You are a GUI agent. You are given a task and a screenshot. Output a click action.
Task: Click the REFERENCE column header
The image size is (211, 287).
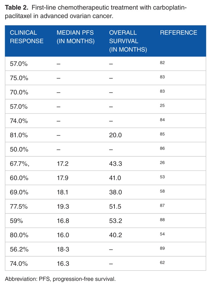[178, 33]
